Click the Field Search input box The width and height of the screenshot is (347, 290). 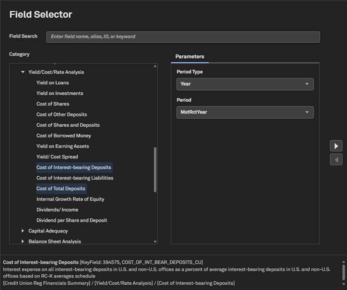click(183, 37)
